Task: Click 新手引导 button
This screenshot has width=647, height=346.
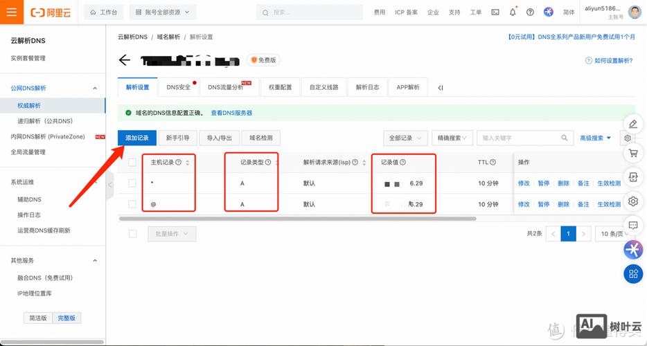Action: (x=177, y=138)
